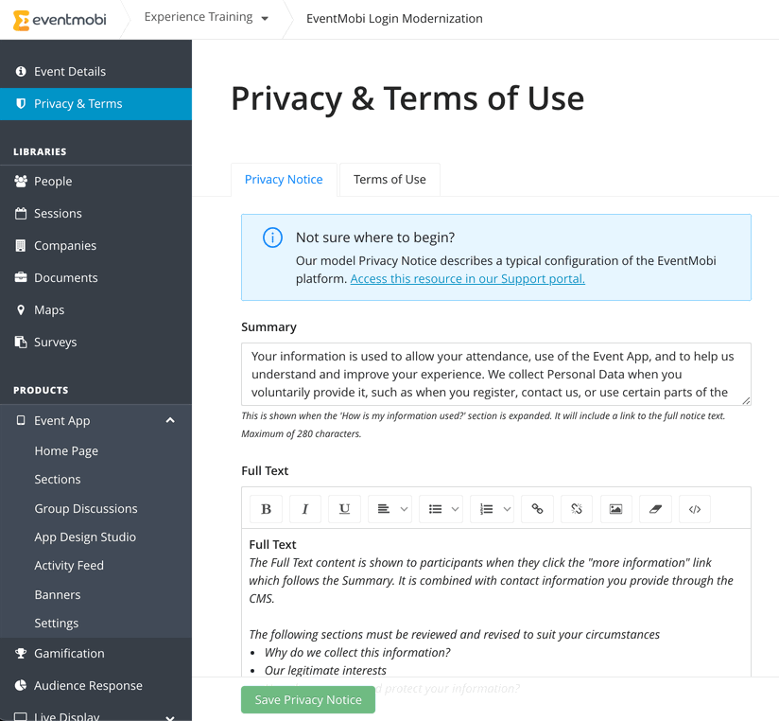Click the Save Privacy Notice button
The image size is (779, 721).
click(x=308, y=699)
